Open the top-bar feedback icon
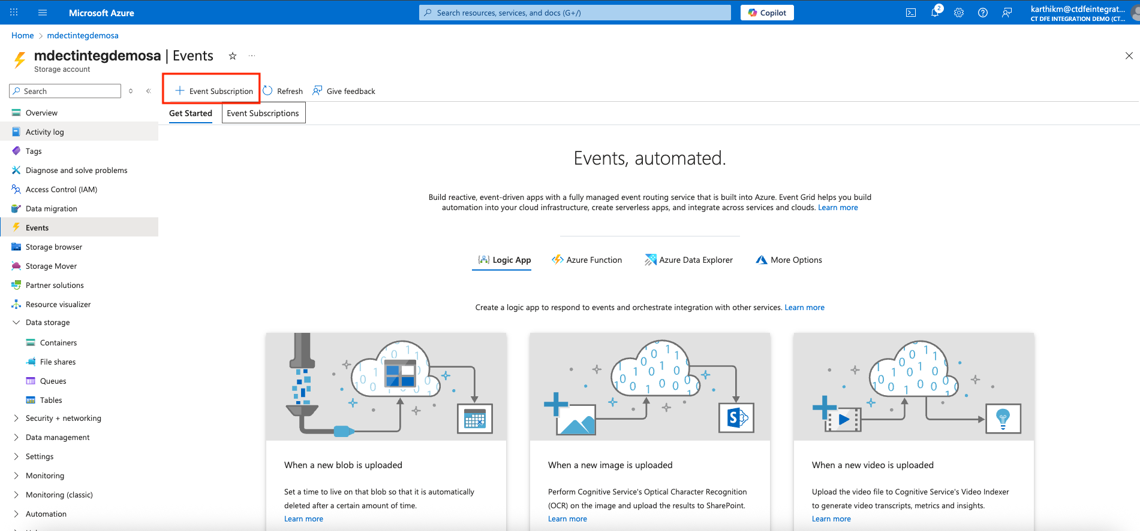This screenshot has height=531, width=1140. pos(1007,13)
